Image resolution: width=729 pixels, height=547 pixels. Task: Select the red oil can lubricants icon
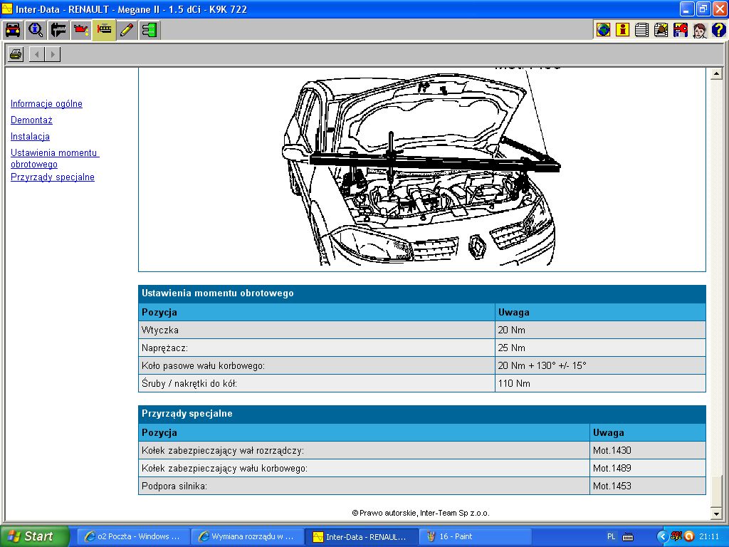click(81, 30)
